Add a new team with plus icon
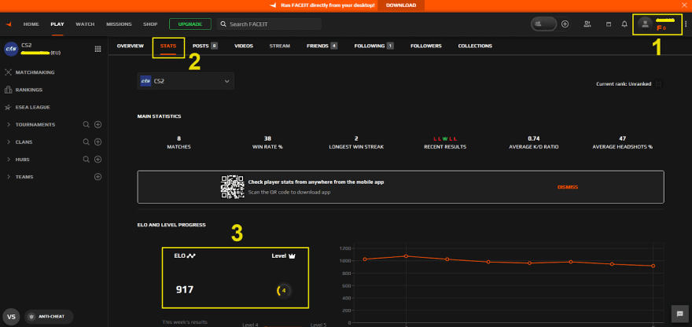692x327 pixels. coord(98,177)
